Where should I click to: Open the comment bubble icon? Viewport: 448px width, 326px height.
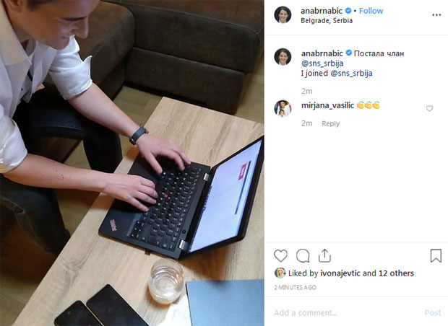click(303, 255)
